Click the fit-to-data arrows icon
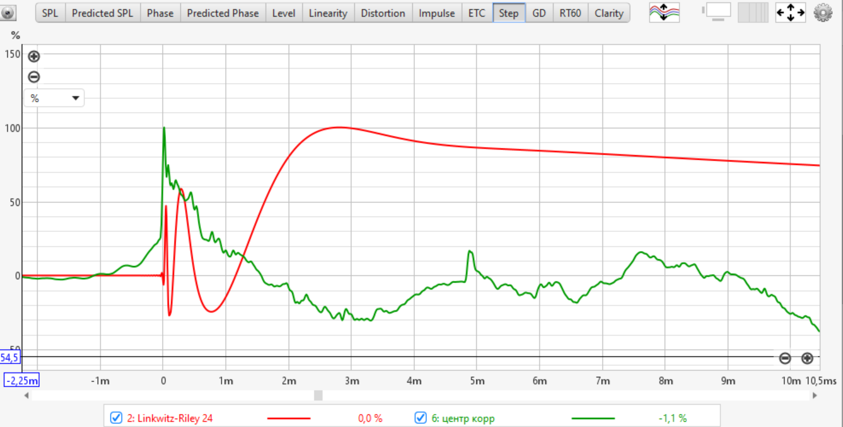Viewport: 843px width, 427px height. (x=790, y=13)
